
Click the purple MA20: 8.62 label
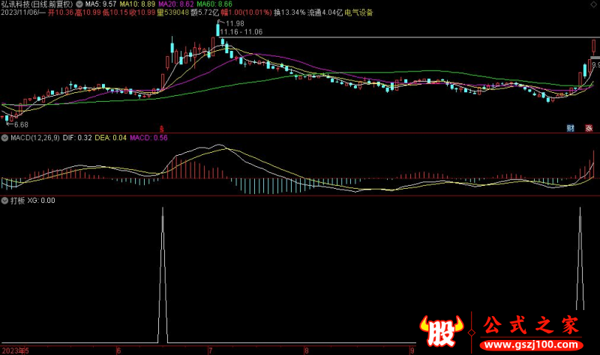(176, 4)
